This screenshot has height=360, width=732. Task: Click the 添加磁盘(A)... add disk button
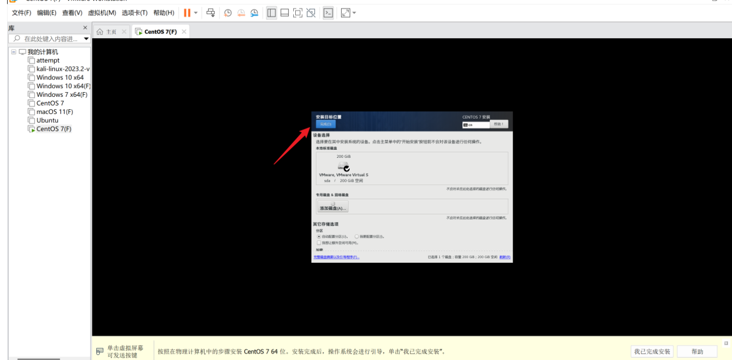coord(333,207)
